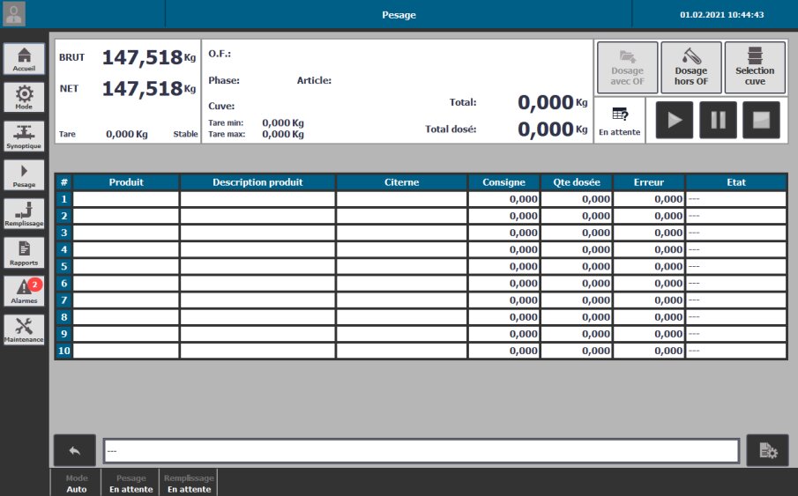Open the Maintenance tools page

point(24,329)
